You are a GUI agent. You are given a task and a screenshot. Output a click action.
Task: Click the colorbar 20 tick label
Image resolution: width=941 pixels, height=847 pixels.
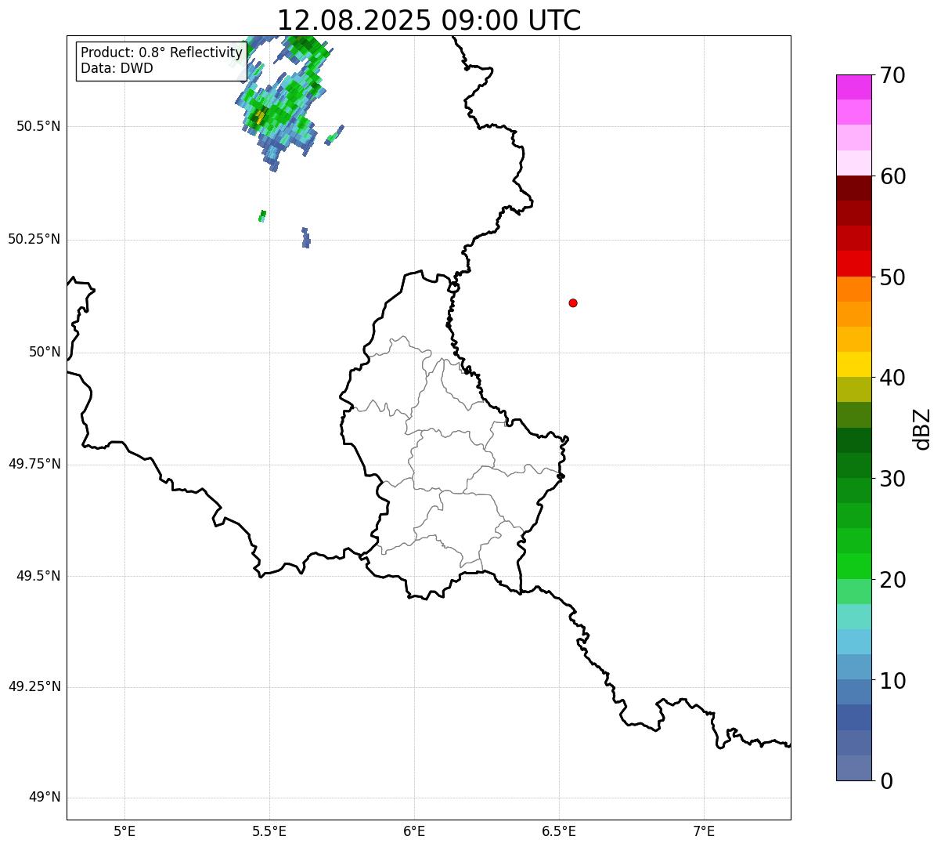pyautogui.click(x=892, y=580)
